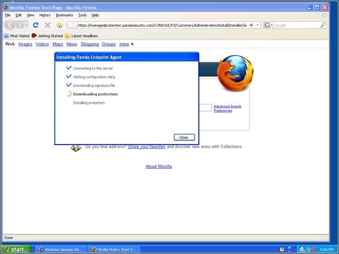Image resolution: width=339 pixels, height=254 pixels.
Task: Open the address bar history dropdown
Action: coord(257,25)
